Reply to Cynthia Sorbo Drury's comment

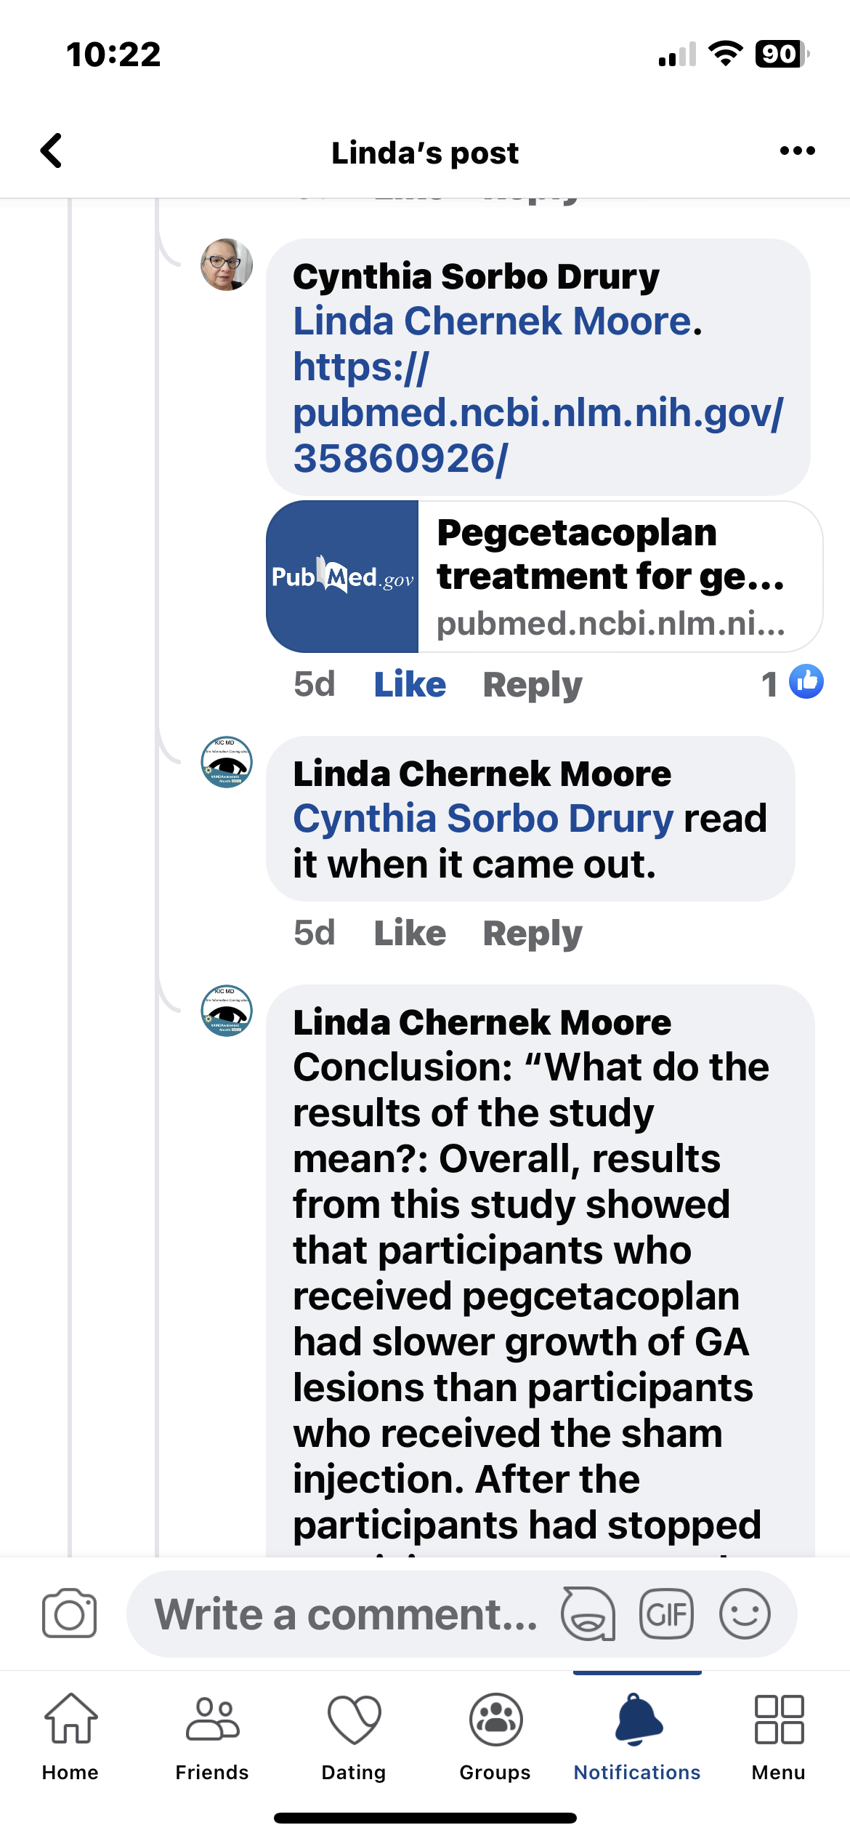click(x=533, y=684)
